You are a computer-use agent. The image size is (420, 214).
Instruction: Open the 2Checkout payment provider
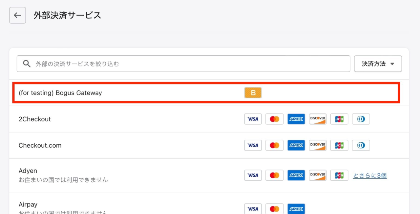click(209, 119)
